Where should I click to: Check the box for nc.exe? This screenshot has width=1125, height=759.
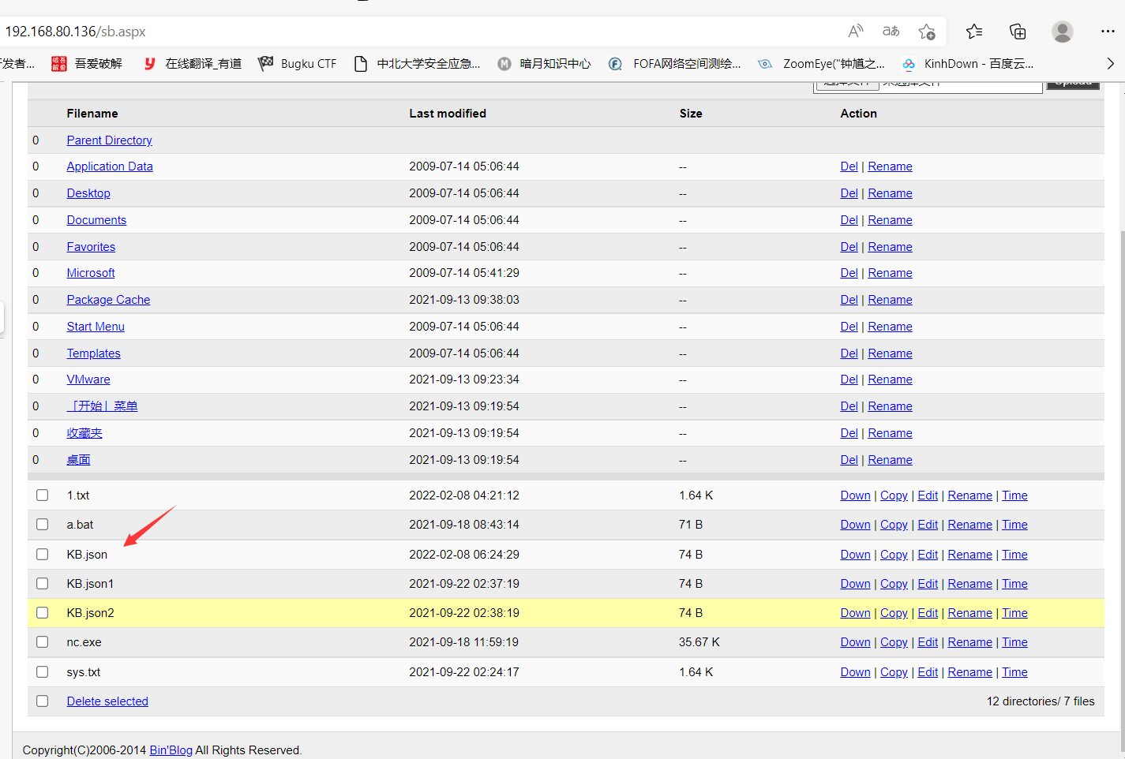click(43, 642)
